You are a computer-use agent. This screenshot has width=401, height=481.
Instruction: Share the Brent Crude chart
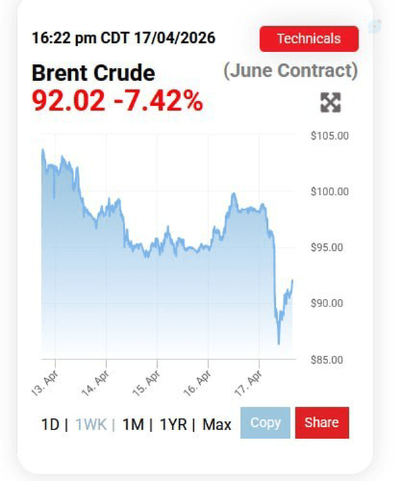point(322,422)
